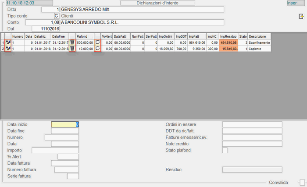The width and height of the screenshot is (307, 187).
Task: Tick the Convalida checkbox
Action: click(301, 182)
